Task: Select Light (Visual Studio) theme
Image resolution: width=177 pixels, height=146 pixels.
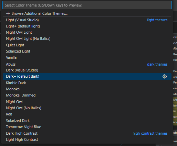Action: [87, 20]
